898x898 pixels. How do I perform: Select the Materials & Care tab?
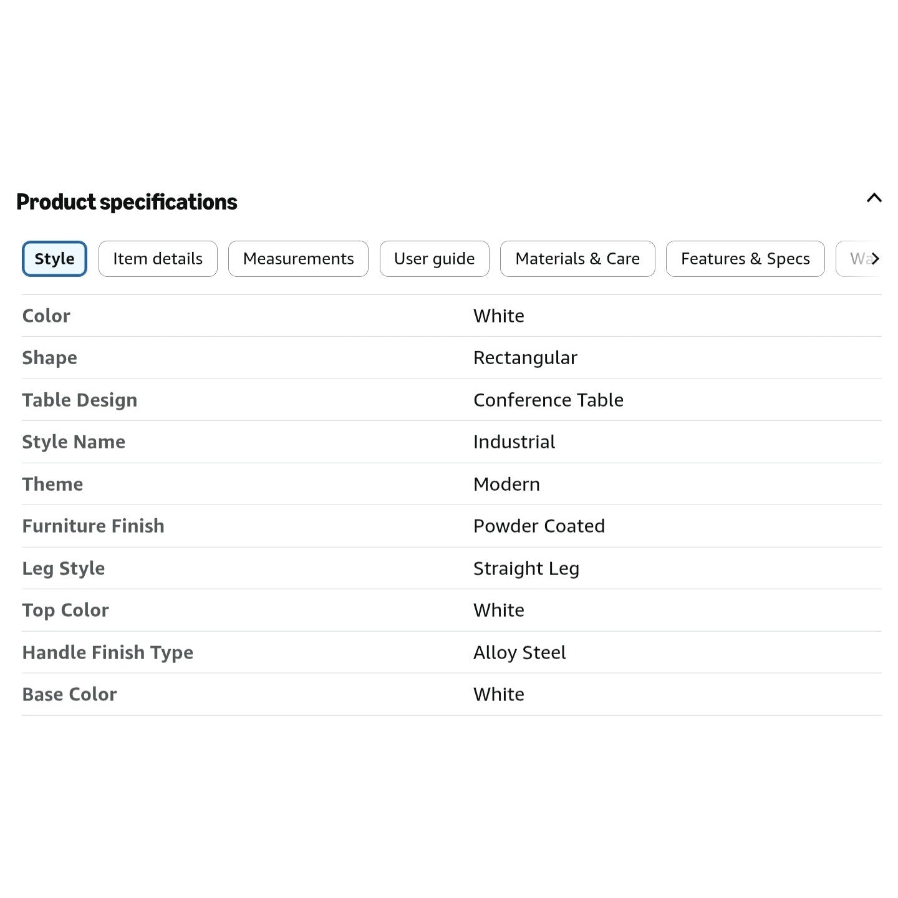577,259
